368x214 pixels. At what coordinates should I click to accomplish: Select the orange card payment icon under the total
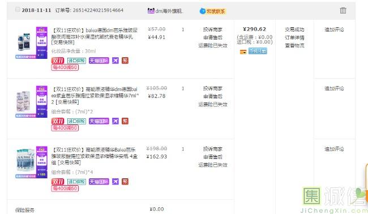click(243, 52)
